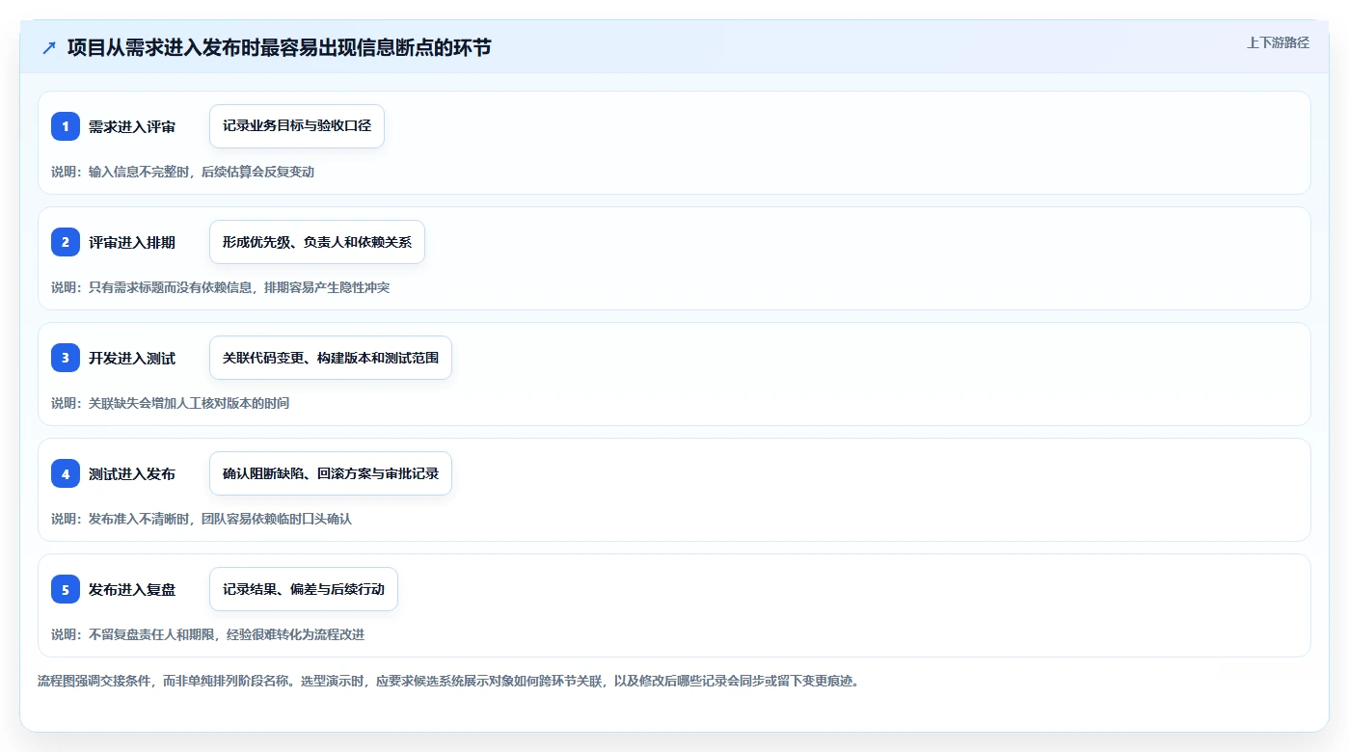Click the 评审进入排期 step title
Image resolution: width=1349 pixels, height=752 pixels.
[132, 242]
